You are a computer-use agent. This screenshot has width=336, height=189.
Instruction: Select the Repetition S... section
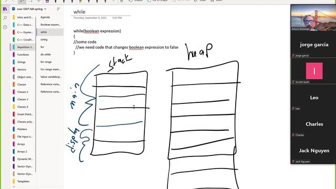point(23,47)
